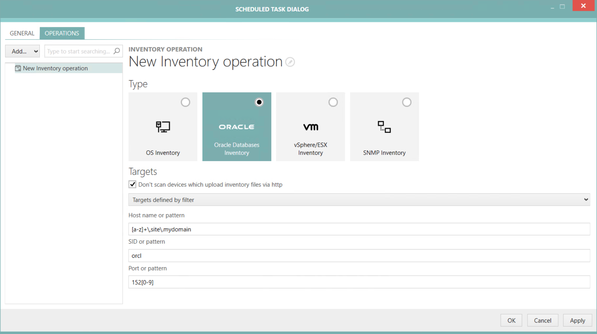Click the search magnifier icon
The height and width of the screenshot is (334, 597).
pyautogui.click(x=117, y=51)
